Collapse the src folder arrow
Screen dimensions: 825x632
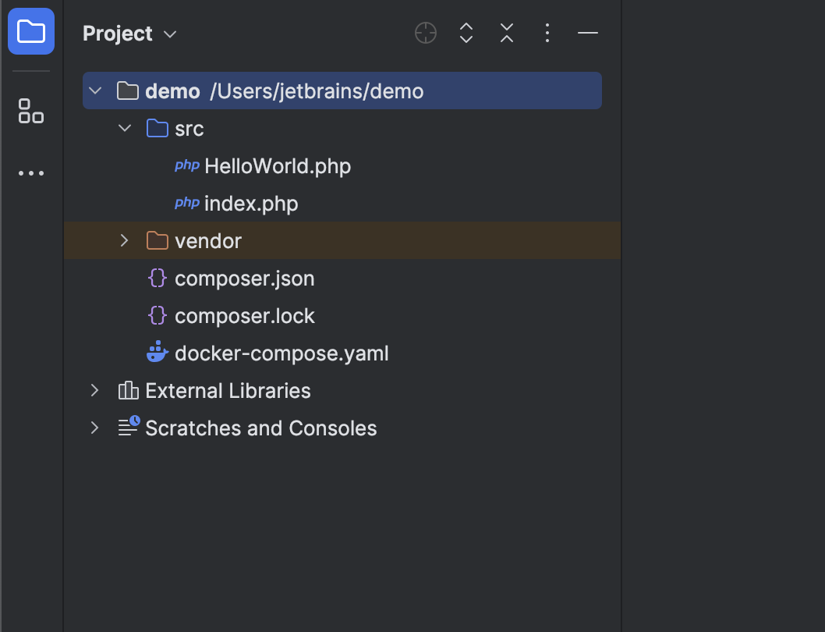click(125, 129)
